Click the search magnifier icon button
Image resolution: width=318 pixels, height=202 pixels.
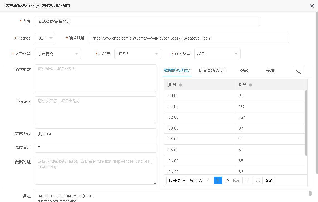[x=299, y=71]
